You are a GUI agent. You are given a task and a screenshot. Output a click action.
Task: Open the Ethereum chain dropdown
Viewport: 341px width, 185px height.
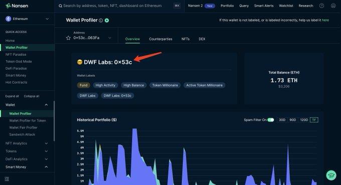(27, 19)
